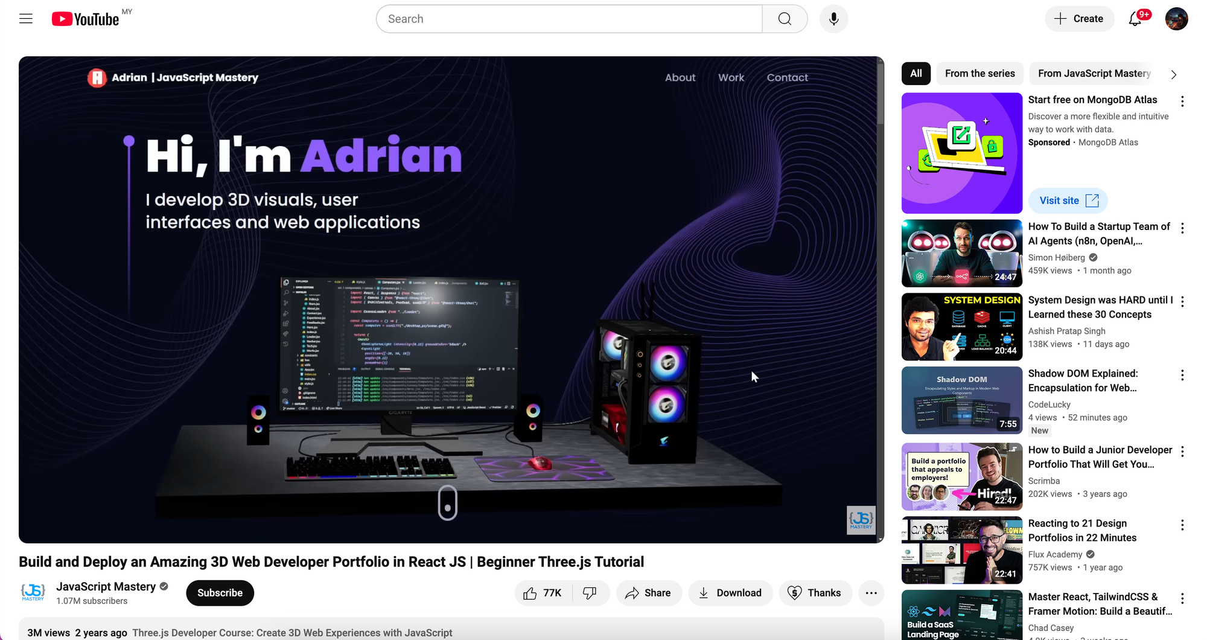Click '1.07M subscribers' text
1207x640 pixels.
click(x=92, y=601)
